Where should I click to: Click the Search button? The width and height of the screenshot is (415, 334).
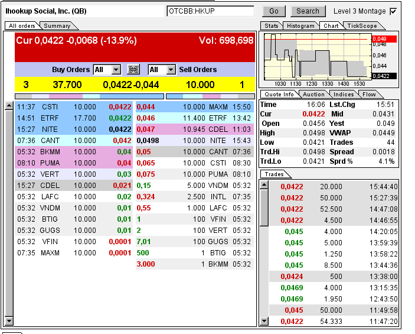coord(308,11)
